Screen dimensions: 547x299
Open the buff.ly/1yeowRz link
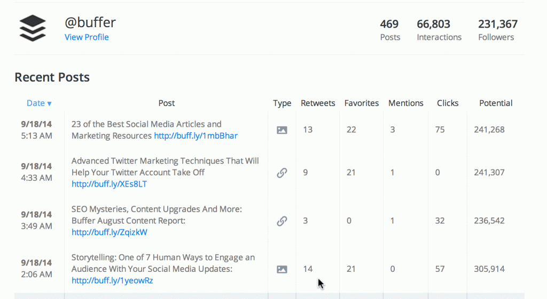[112, 280]
